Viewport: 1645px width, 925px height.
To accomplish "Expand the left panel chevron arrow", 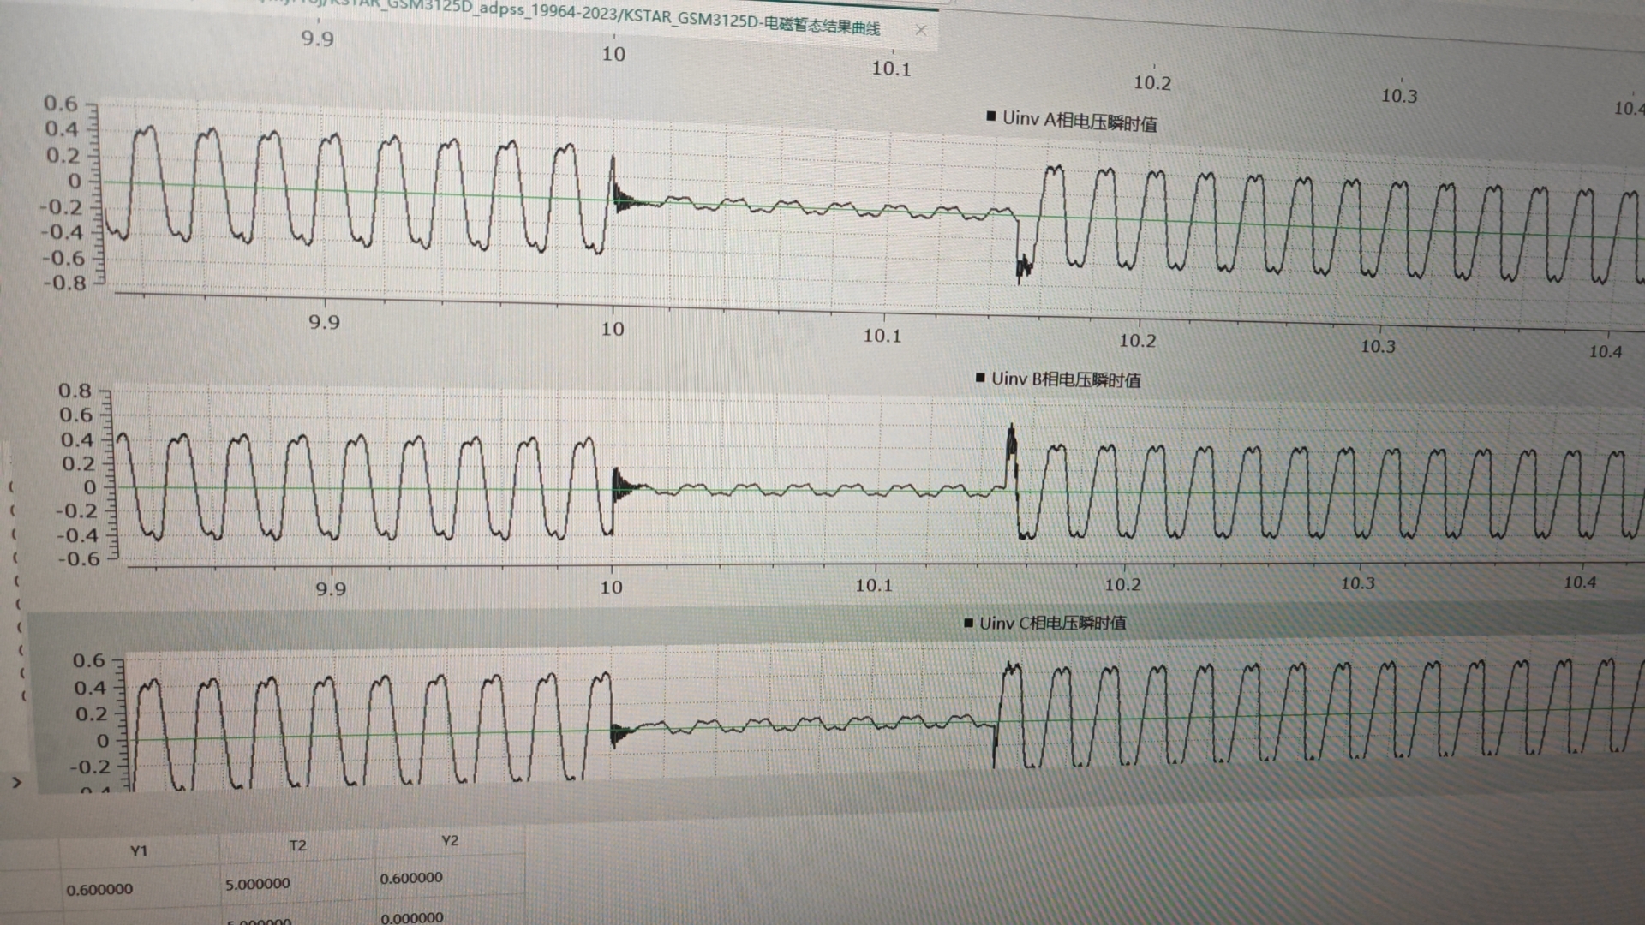I will (16, 782).
